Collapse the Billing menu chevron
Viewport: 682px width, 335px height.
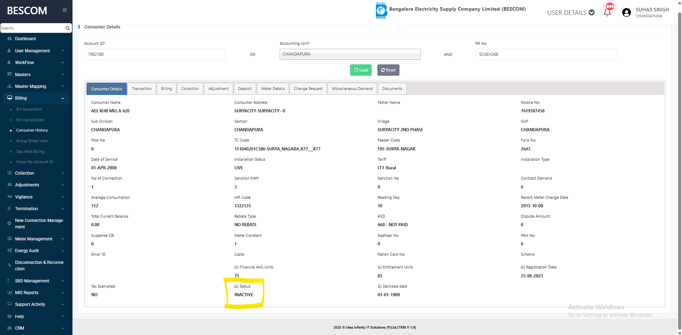click(x=63, y=99)
